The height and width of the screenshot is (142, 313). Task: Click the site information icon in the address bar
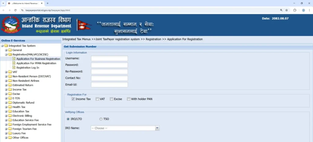(x=22, y=10)
